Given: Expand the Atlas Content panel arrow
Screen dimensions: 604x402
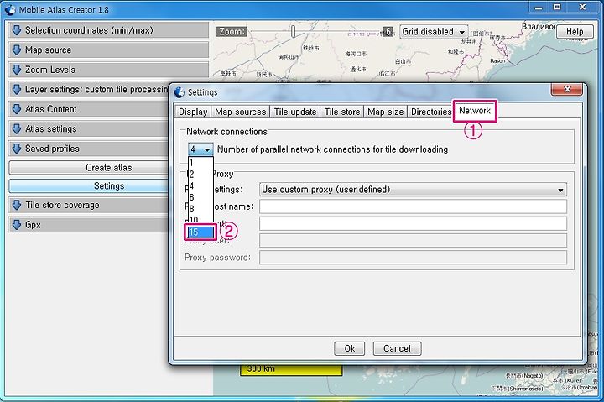Looking at the screenshot, I should tap(16, 109).
